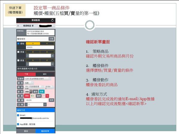Click the 賣量 quantity input field
The height and width of the screenshot is (134, 179).
(x=40, y=64)
